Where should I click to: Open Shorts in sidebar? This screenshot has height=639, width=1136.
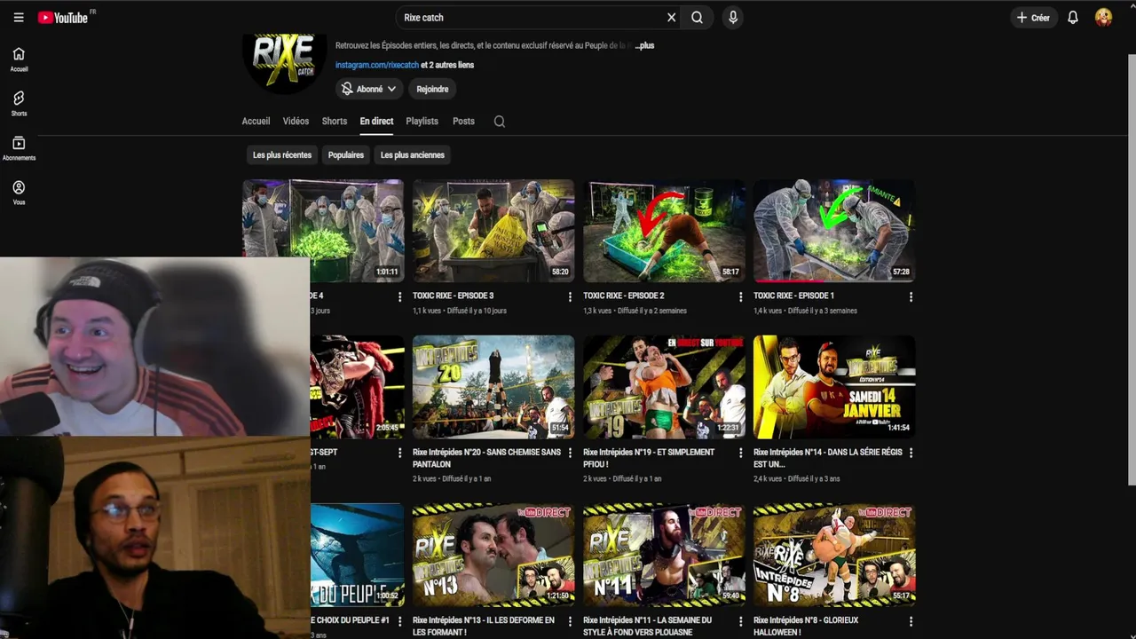coord(19,104)
